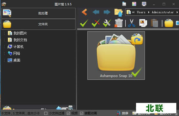This screenshot has height=116, width=179.
Task: Click the double chevron breadcrumb overflow
Action: pos(133,12)
